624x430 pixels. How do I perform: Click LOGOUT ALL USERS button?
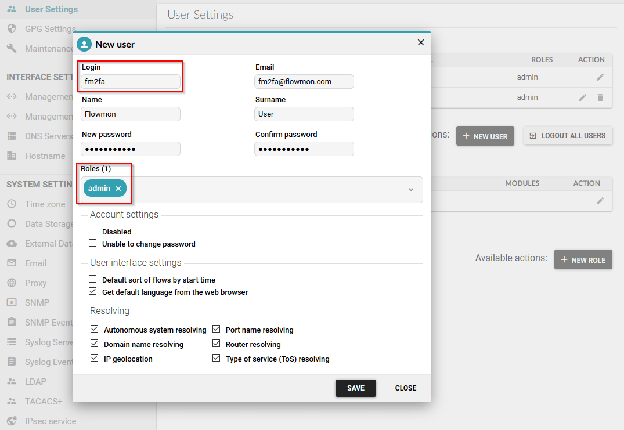pyautogui.click(x=568, y=136)
